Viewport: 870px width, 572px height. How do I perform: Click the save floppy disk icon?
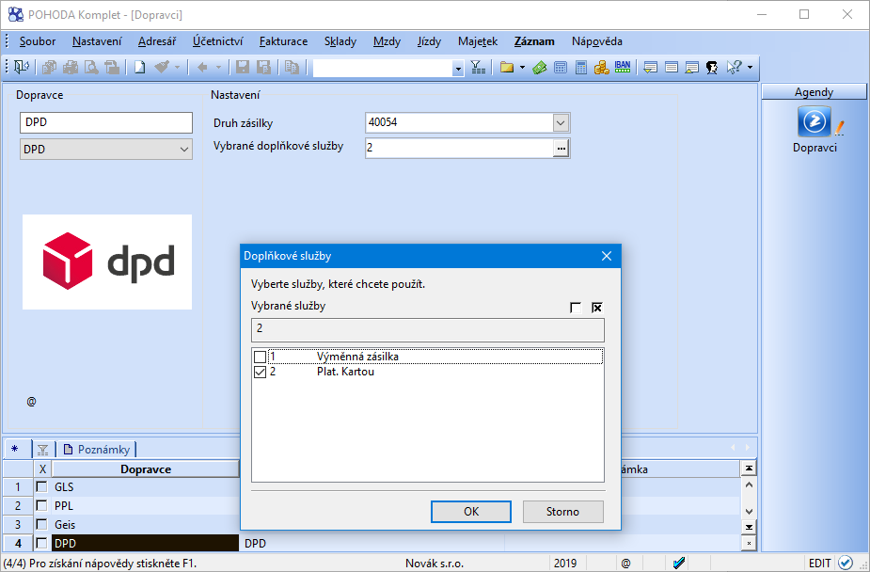pyautogui.click(x=243, y=68)
